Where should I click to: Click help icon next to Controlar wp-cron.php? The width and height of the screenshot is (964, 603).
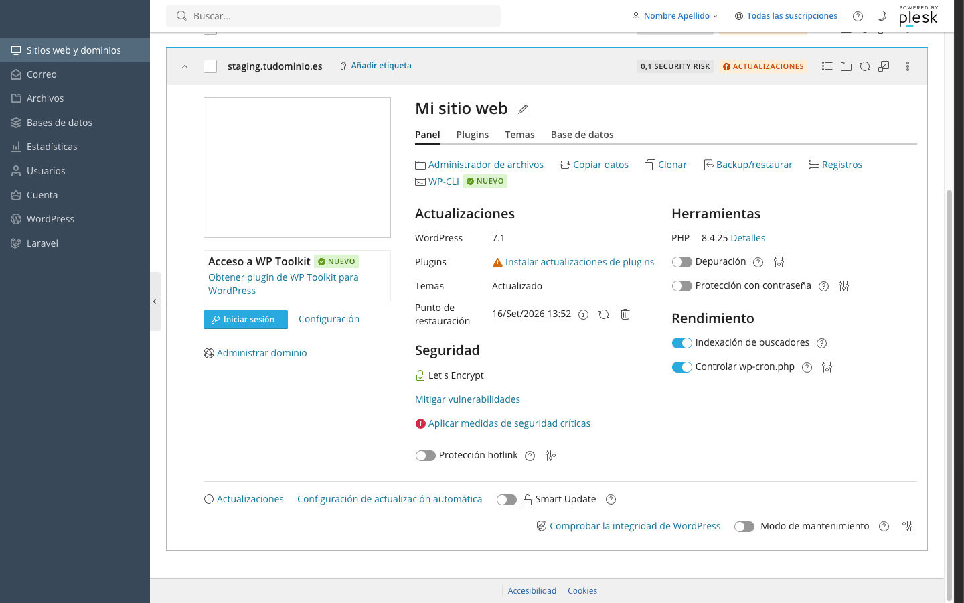[807, 367]
